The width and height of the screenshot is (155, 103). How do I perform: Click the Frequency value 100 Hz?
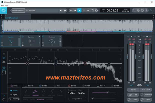(x=71, y=93)
